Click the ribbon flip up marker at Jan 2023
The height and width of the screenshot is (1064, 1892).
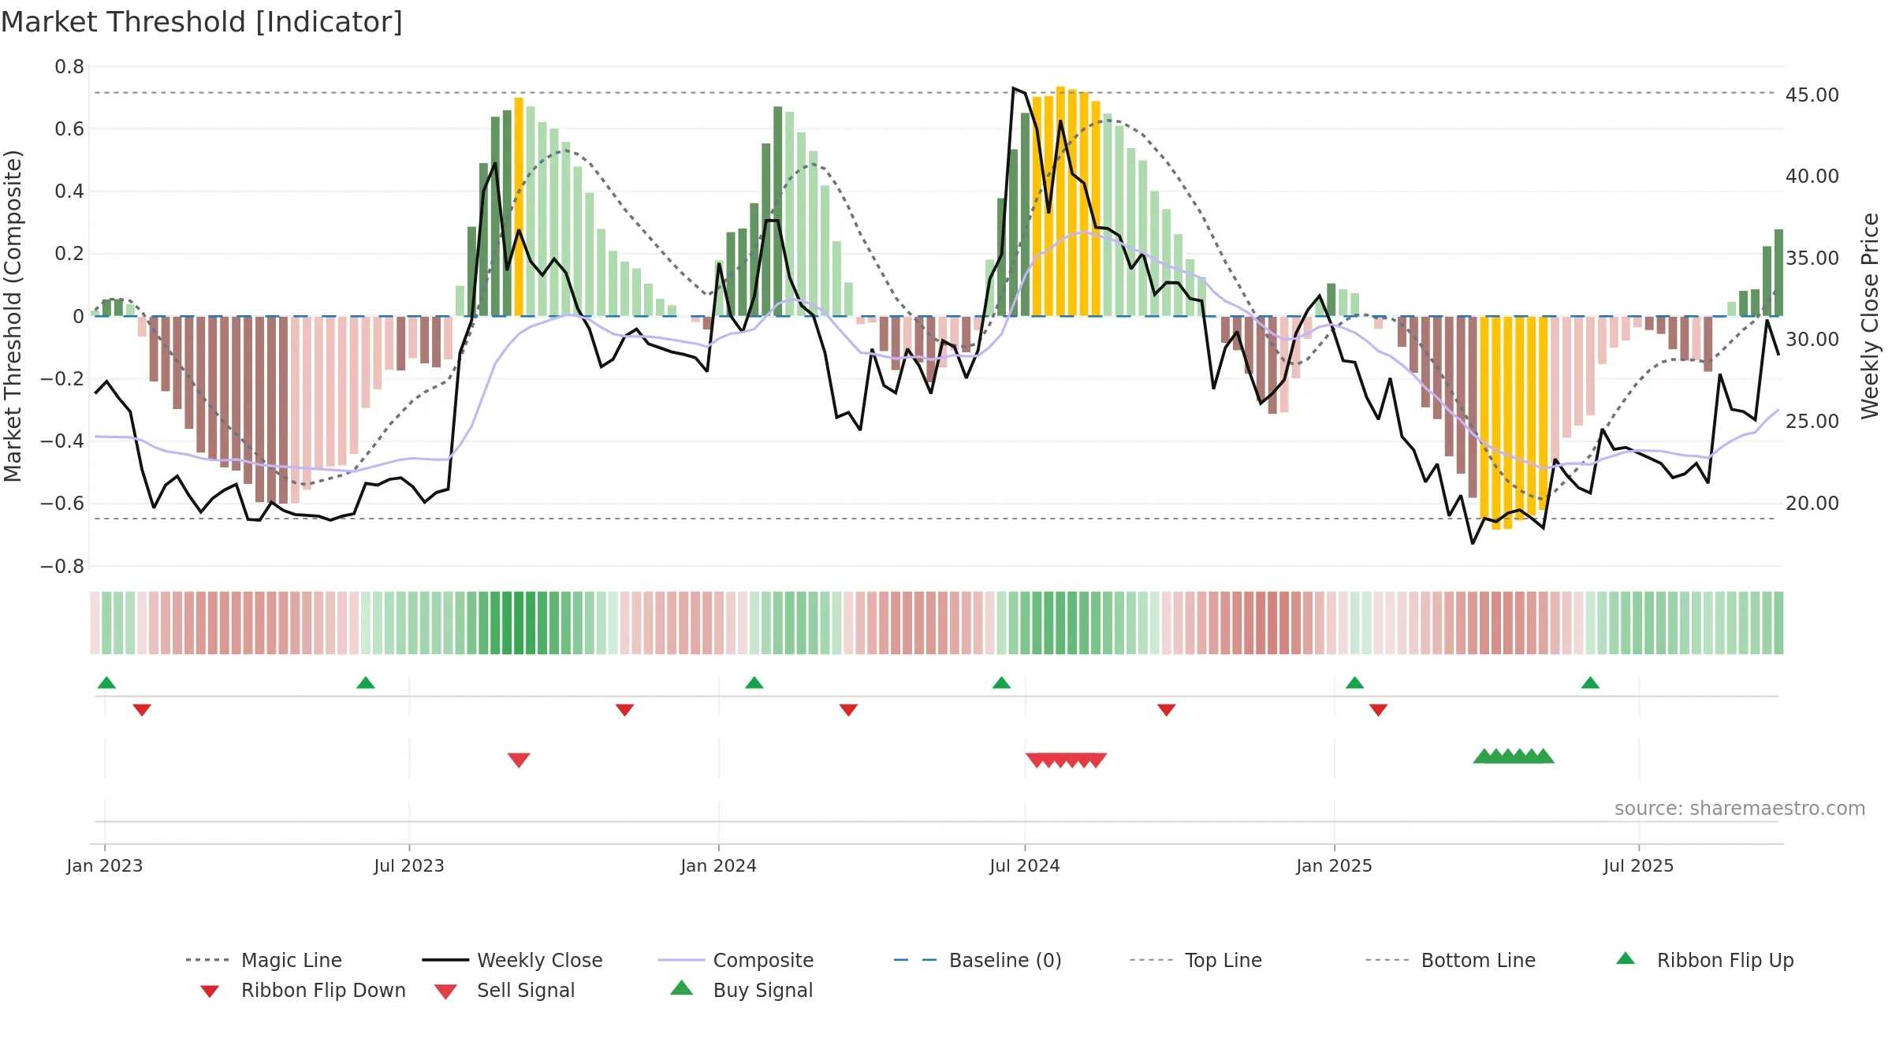tap(106, 683)
